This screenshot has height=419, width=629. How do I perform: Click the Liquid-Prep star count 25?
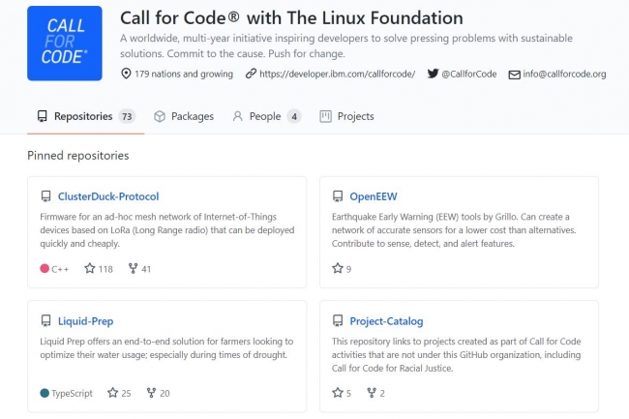coord(126,393)
